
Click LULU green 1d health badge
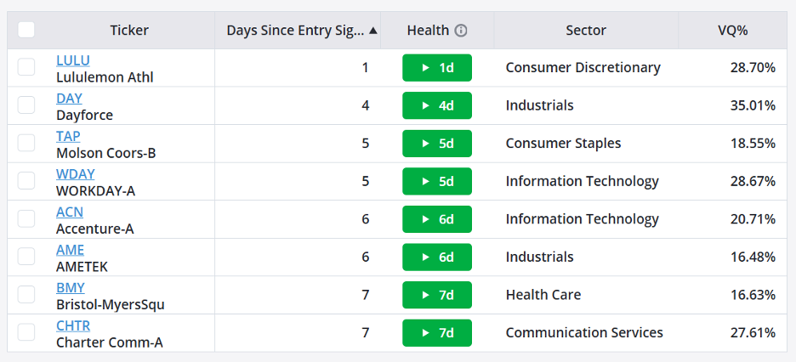[x=437, y=67]
